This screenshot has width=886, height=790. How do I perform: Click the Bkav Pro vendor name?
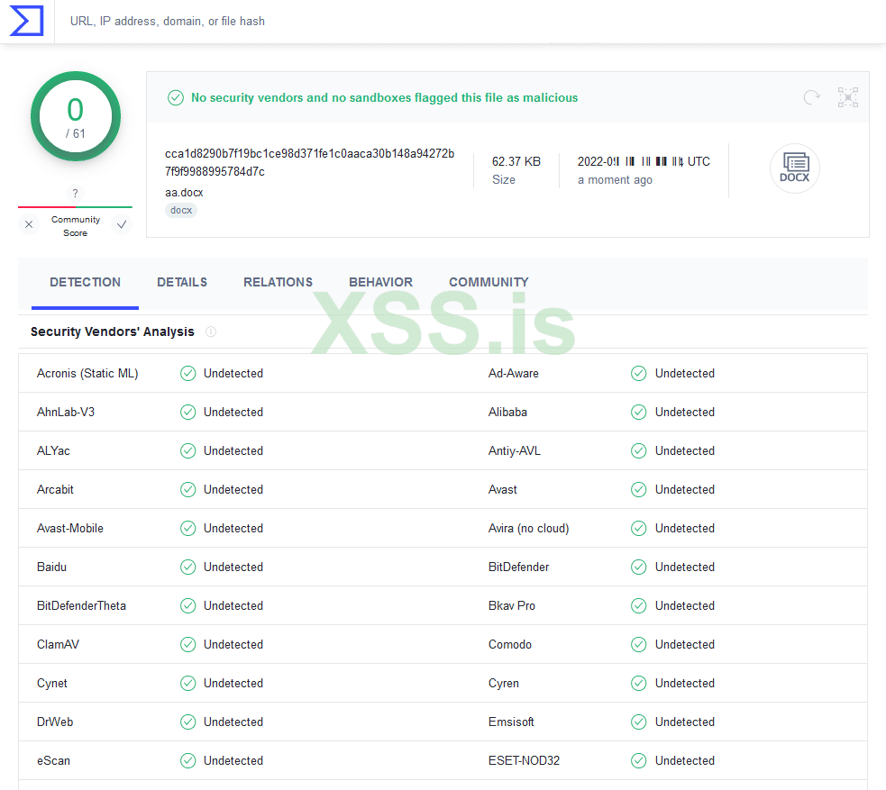512,606
